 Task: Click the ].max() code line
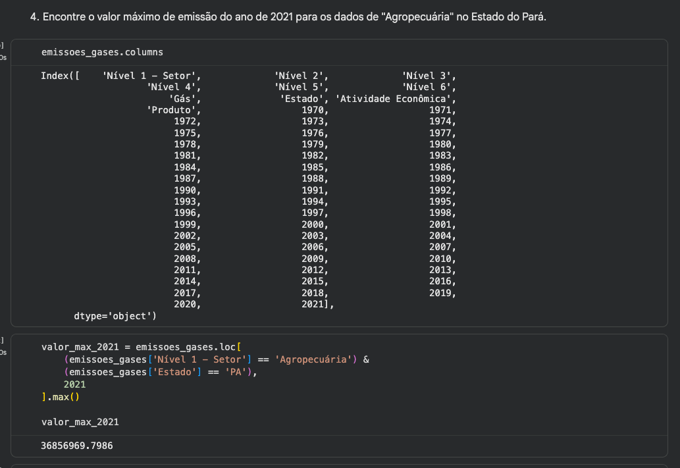click(61, 397)
